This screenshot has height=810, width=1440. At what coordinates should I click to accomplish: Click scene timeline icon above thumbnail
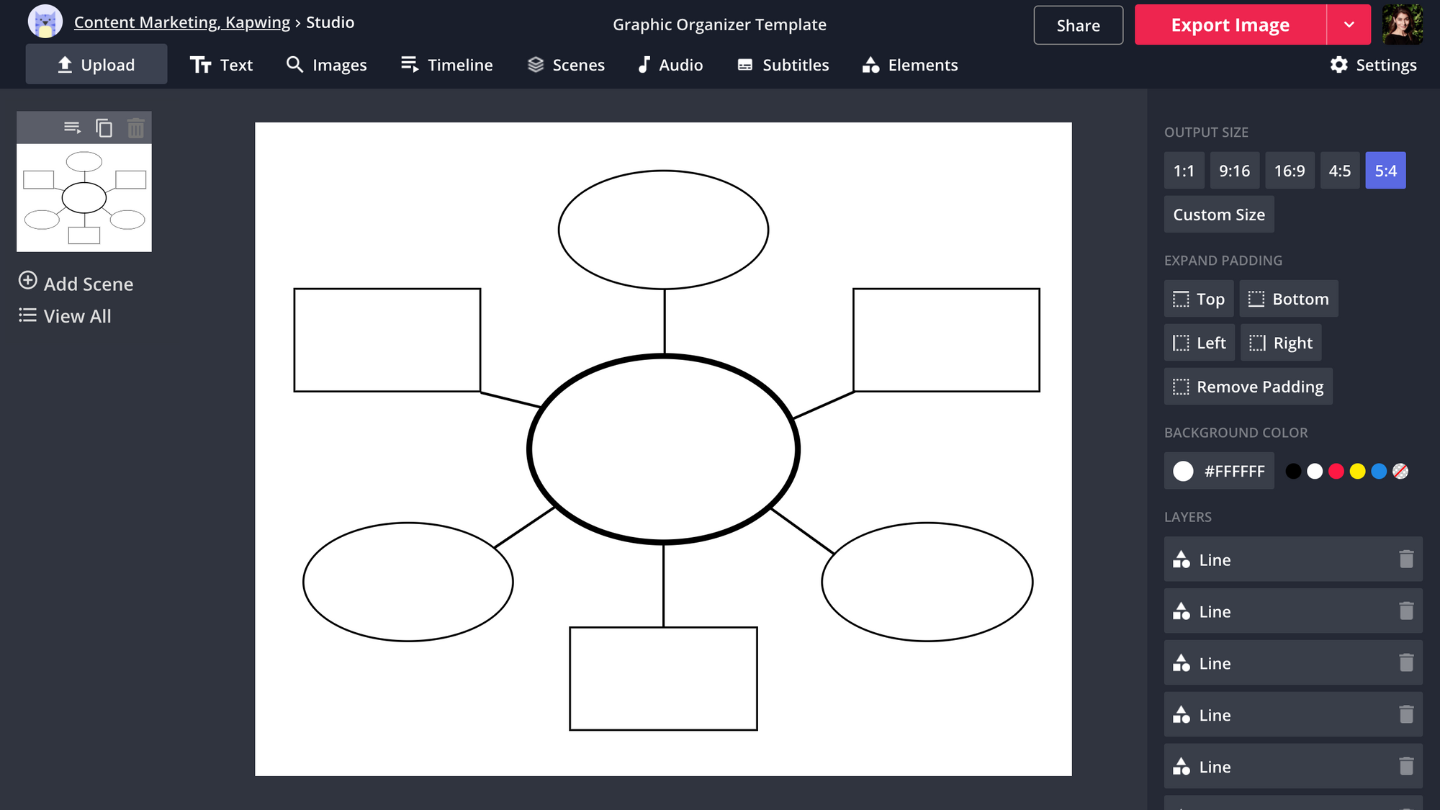[72, 128]
